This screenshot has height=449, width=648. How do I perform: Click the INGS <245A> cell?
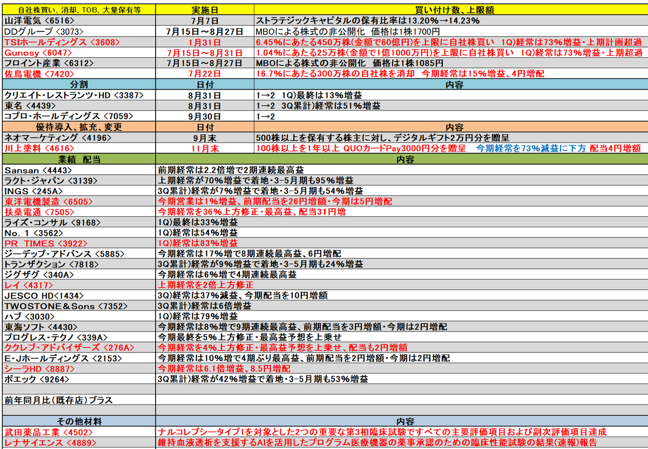[79, 191]
